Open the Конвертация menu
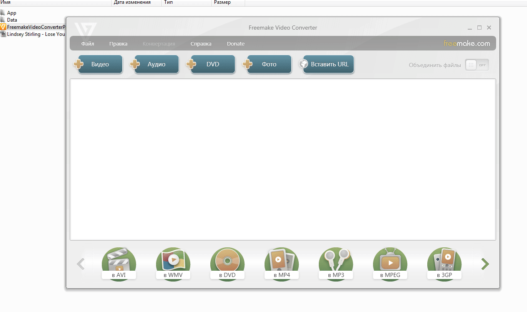527x312 pixels. tap(159, 44)
